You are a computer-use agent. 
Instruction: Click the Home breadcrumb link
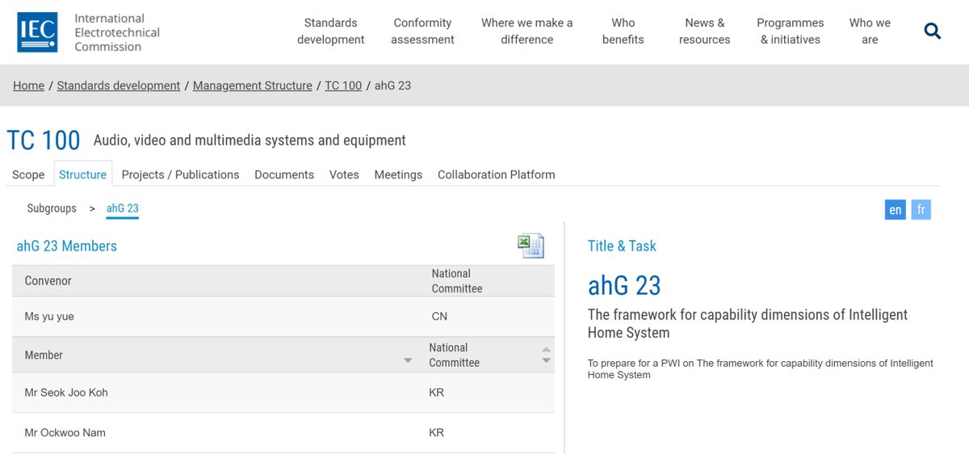point(28,86)
